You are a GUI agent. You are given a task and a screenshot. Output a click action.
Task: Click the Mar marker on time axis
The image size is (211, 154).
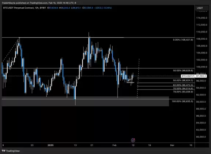tap(172, 145)
